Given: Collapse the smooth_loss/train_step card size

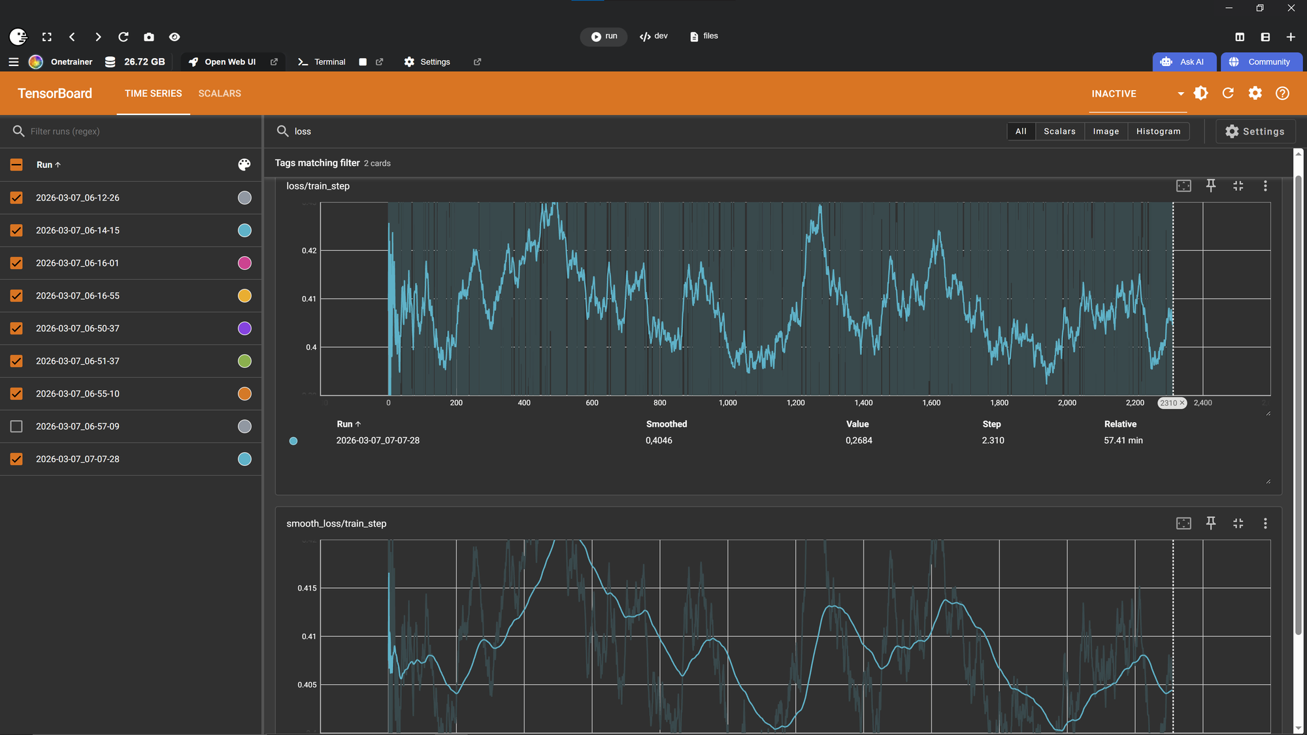Looking at the screenshot, I should click(1238, 523).
